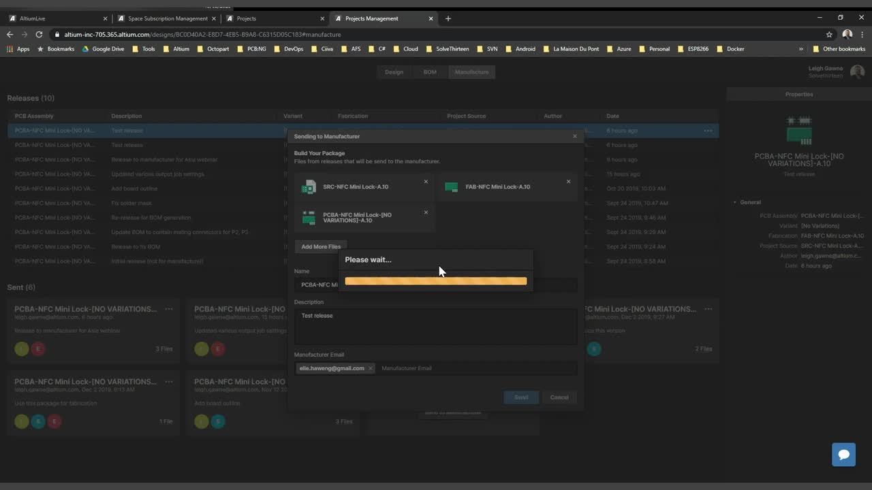The image size is (872, 490).
Task: Collapse the General section in Properties
Action: [x=735, y=202]
